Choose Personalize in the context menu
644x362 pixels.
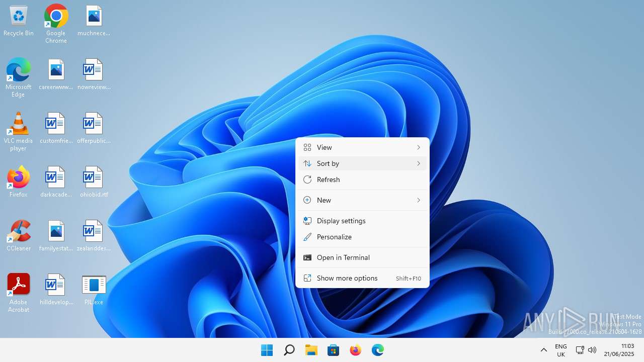[362, 237]
